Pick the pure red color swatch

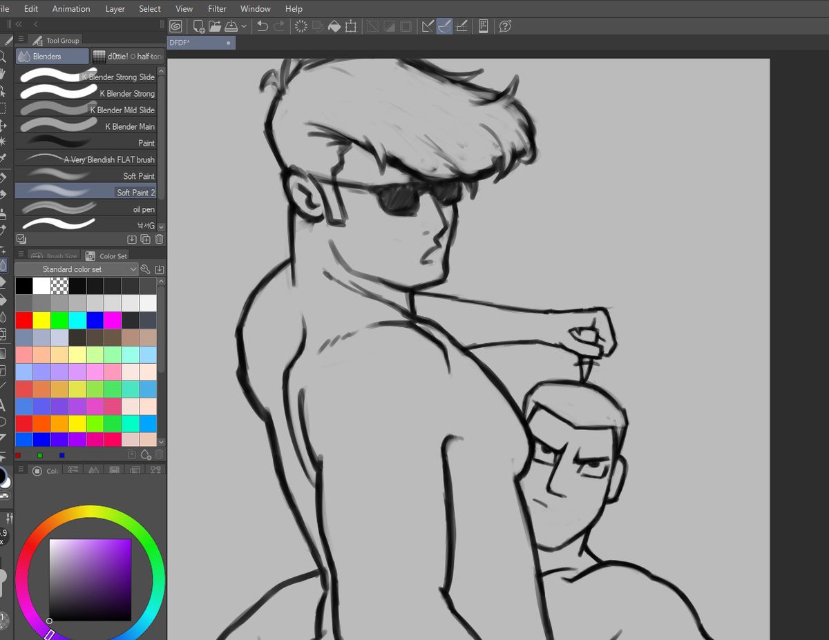click(x=24, y=320)
